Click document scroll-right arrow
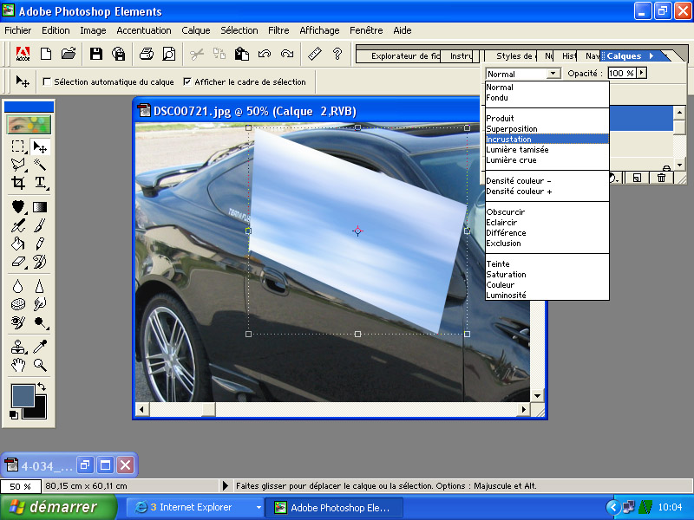694x520 pixels. (524, 409)
